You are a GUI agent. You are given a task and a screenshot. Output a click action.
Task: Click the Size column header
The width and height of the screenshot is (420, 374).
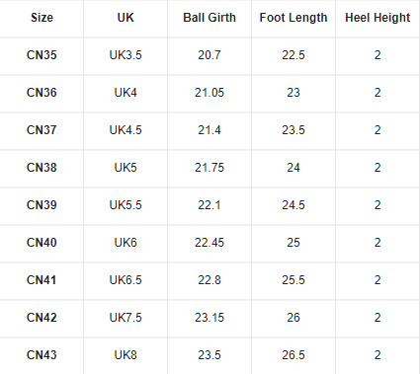coord(42,18)
